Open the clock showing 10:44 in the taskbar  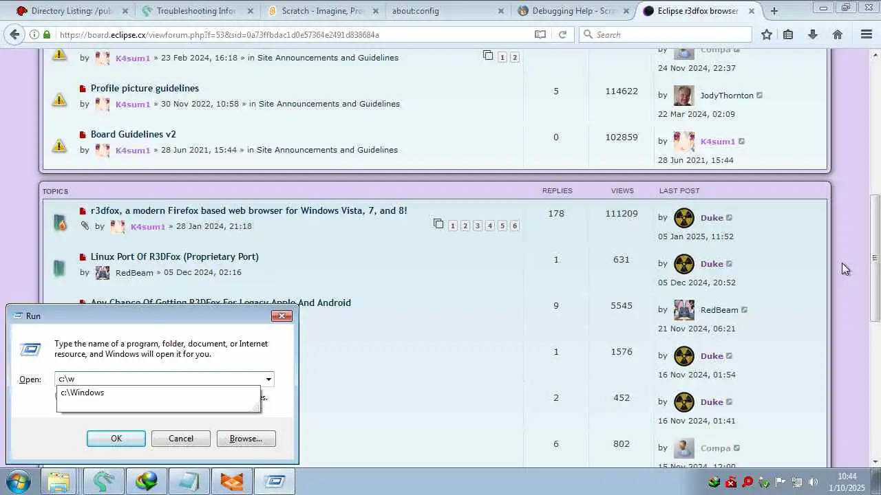pyautogui.click(x=847, y=482)
